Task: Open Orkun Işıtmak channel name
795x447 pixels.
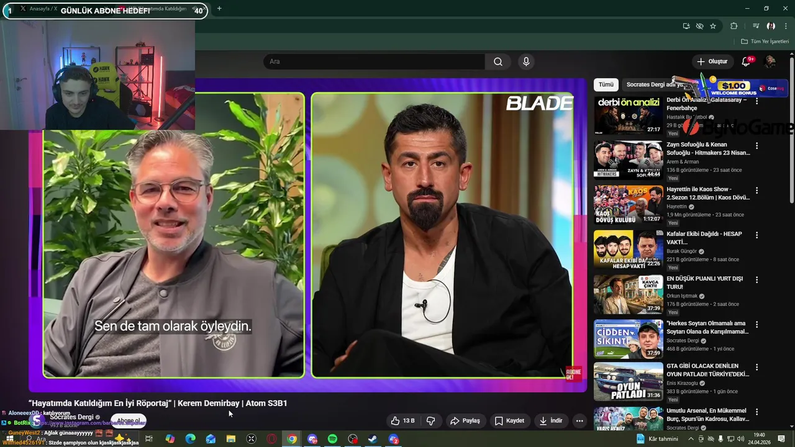Action: [x=682, y=296]
